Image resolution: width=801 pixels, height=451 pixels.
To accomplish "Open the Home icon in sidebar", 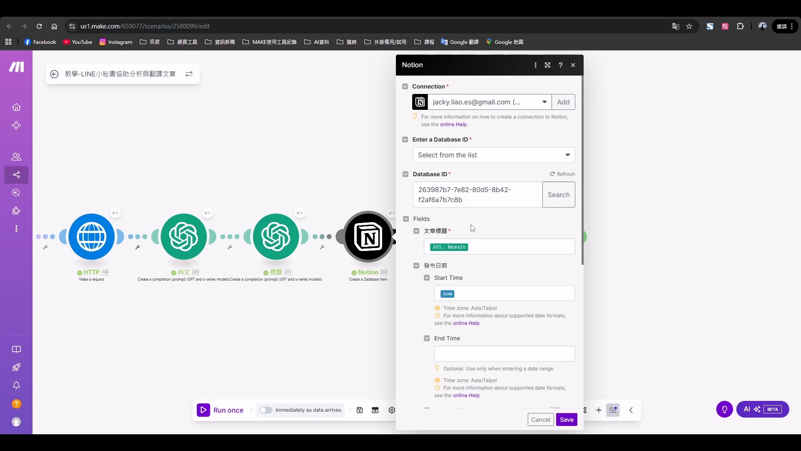I will [16, 107].
